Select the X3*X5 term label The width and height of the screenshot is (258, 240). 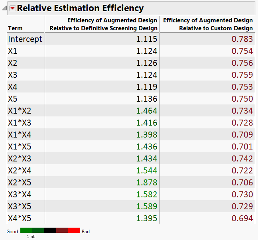19,207
